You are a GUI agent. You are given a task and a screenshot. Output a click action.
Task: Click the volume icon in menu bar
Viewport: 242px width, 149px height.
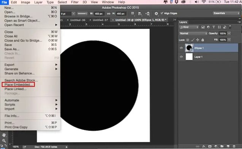(197, 2)
